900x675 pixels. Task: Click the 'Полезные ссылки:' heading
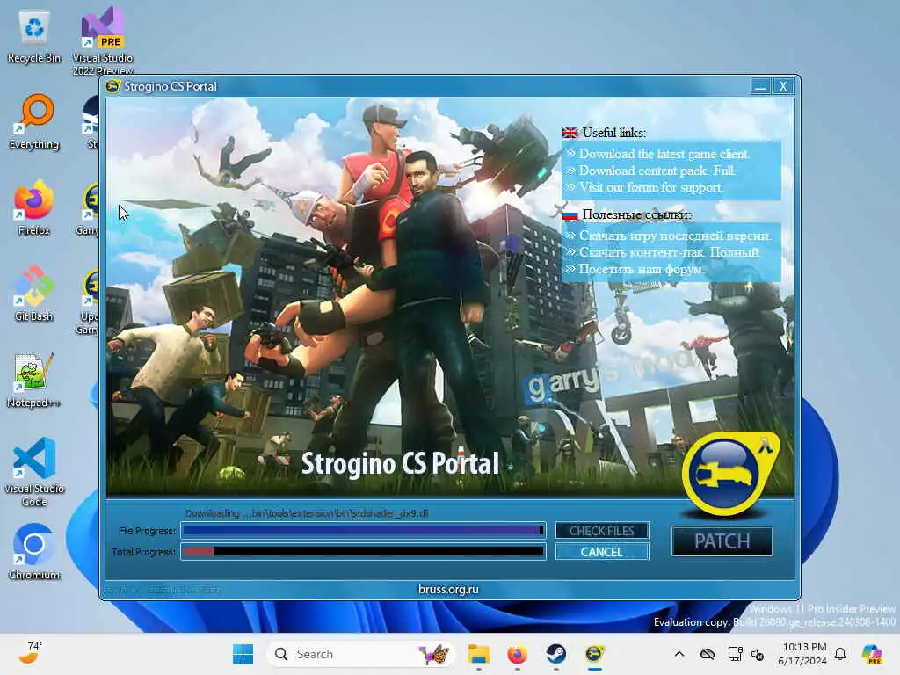tap(636, 214)
